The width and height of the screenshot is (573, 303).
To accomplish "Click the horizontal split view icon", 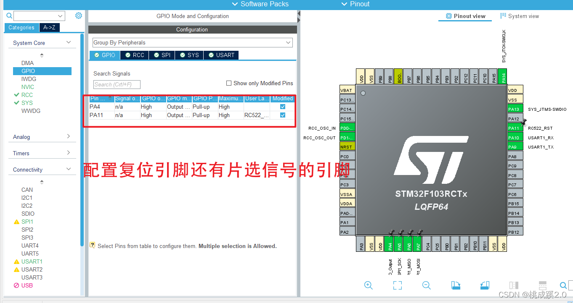I will point(543,285).
